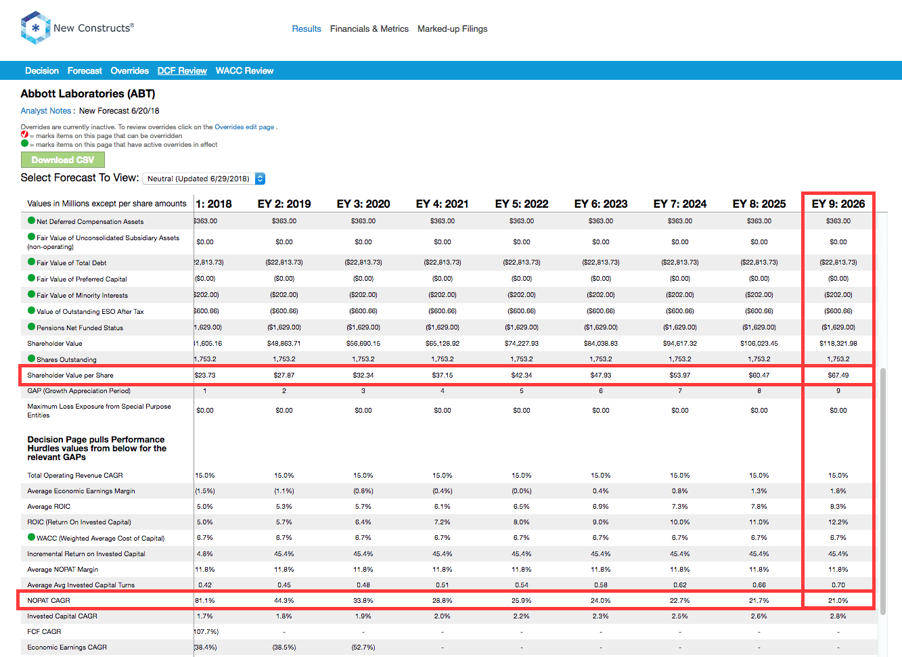Click the Incremental Return on Invested Capital label
Viewport: 902px width, 657px height.
coord(86,553)
